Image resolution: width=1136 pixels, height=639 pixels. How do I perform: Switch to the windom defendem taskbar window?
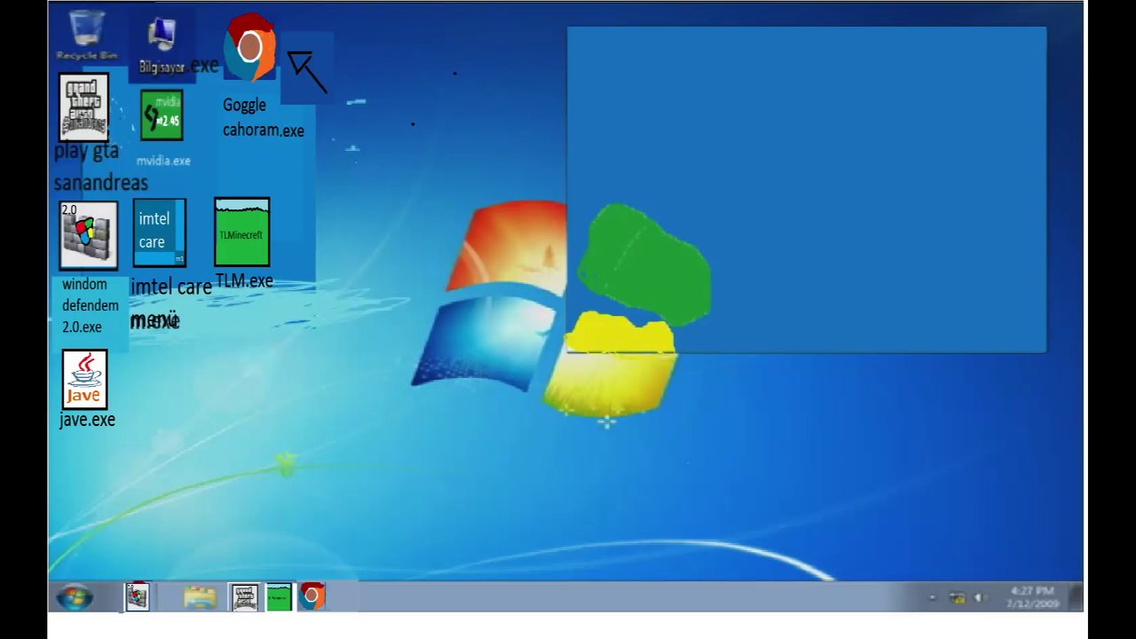point(138,596)
